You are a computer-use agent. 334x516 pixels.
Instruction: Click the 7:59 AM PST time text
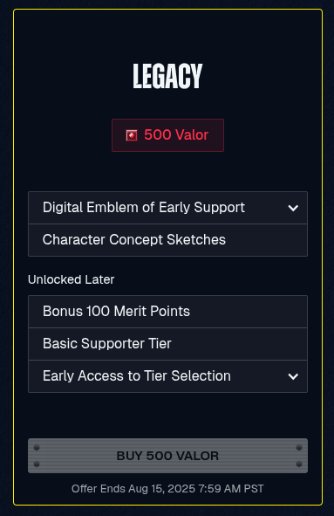[x=231, y=489]
